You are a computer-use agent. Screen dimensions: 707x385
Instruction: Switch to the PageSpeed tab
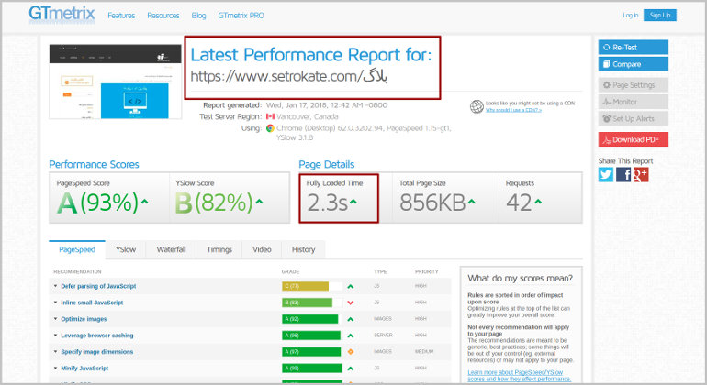pos(77,249)
